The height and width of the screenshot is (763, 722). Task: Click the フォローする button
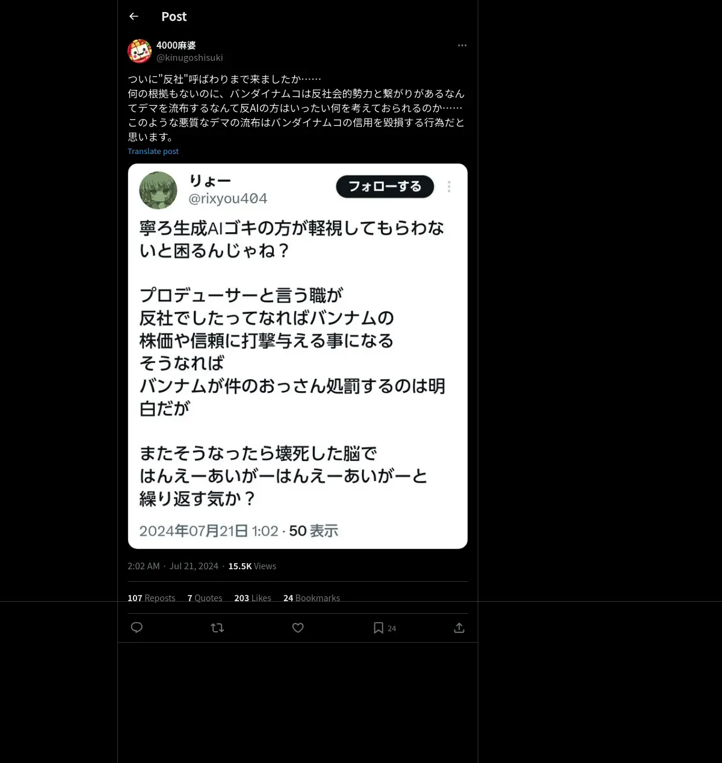point(385,187)
